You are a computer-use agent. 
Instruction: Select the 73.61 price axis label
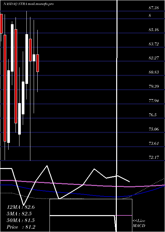pos(154,144)
